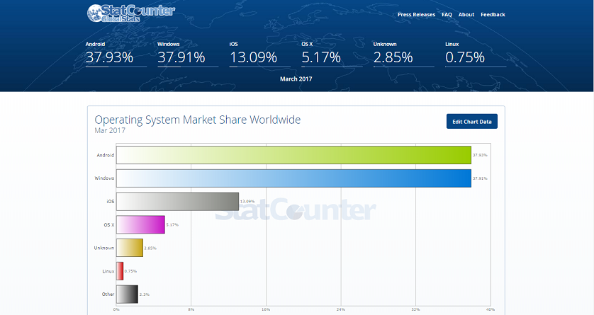Click the green Android bar in chart
Image resolution: width=594 pixels, height=315 pixels.
(x=293, y=155)
